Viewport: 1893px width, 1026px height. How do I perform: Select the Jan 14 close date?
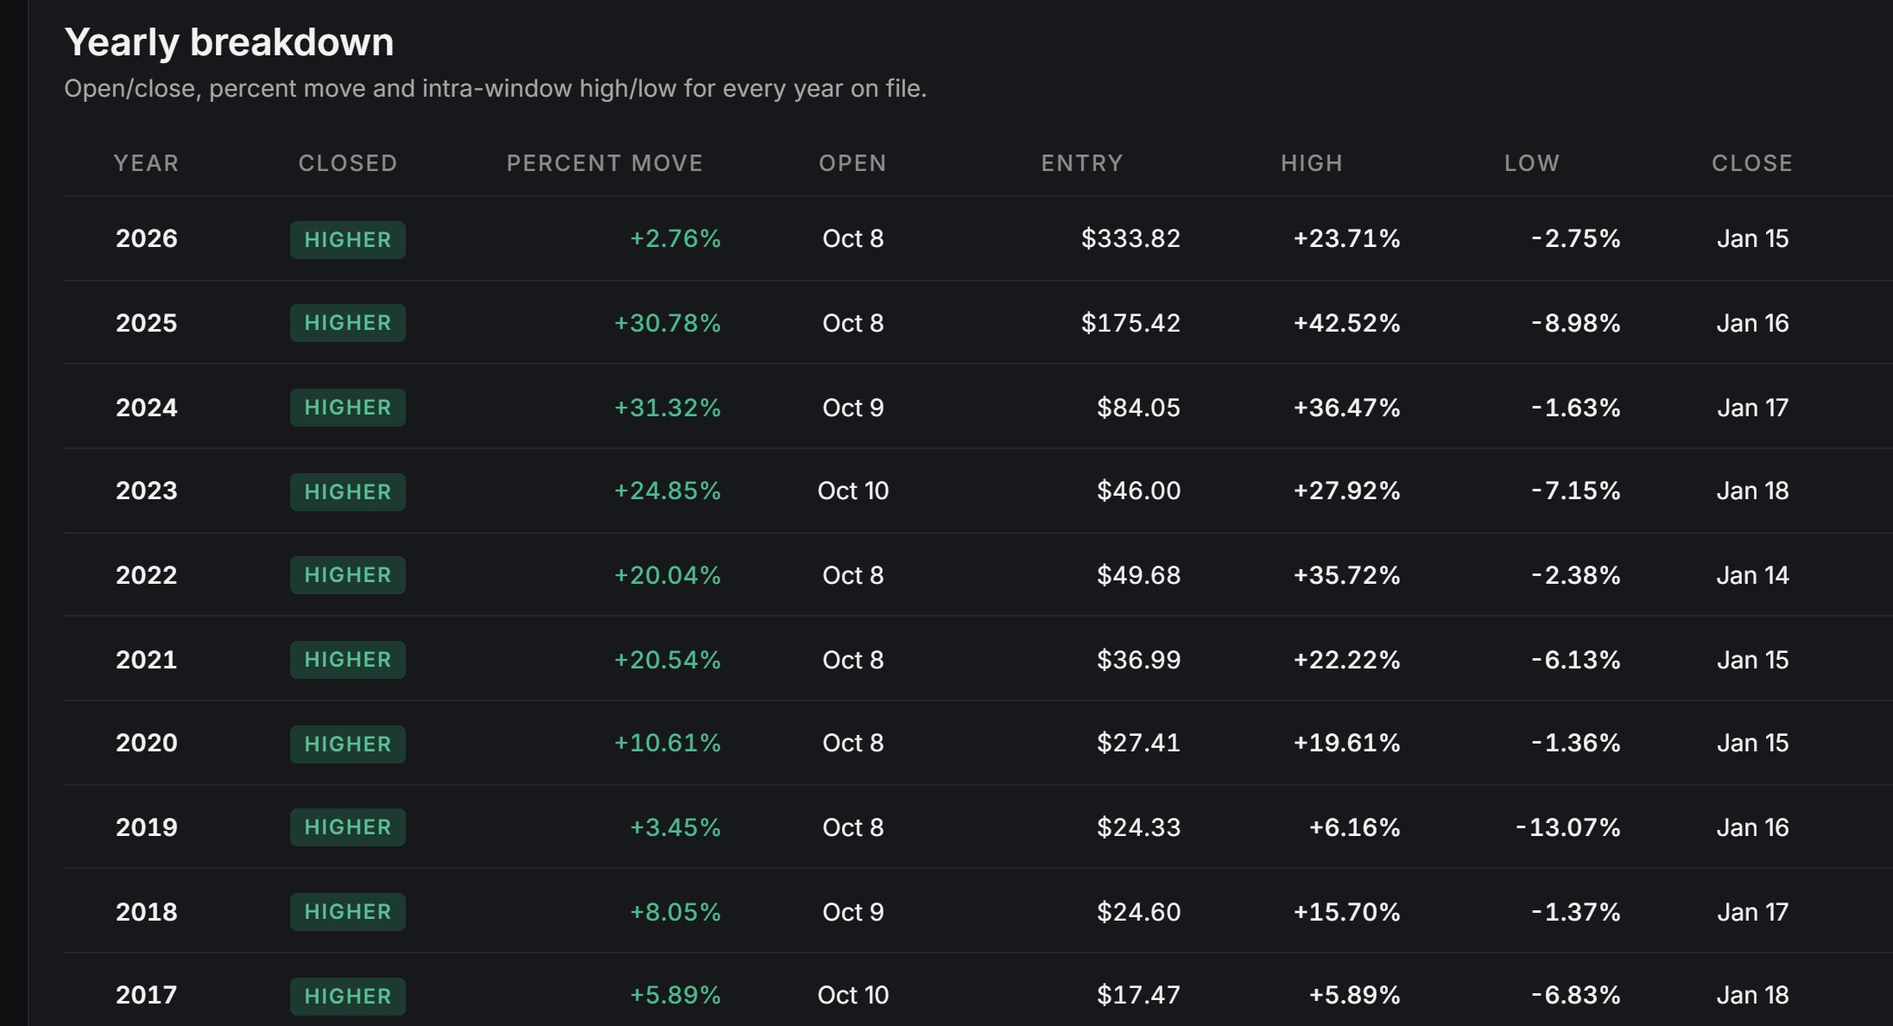[x=1752, y=575]
